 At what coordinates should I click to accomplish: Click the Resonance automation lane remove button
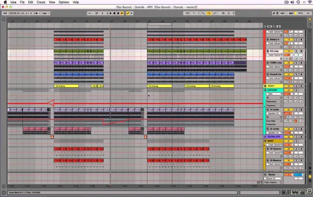pyautogui.click(x=281, y=102)
